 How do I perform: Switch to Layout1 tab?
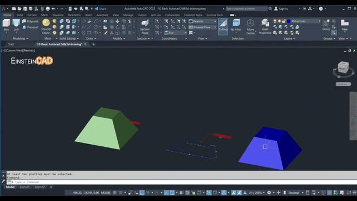point(25,187)
